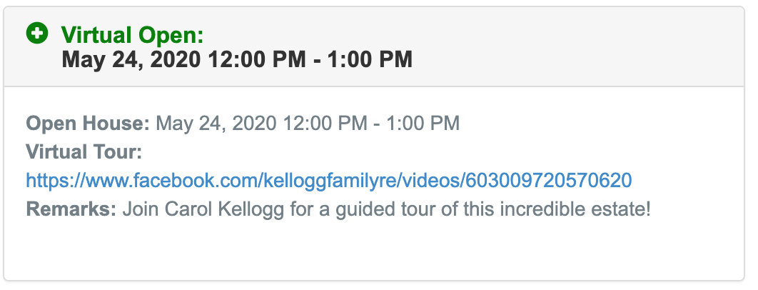Open the Facebook virtual tour video link
758x290 pixels.
(329, 181)
